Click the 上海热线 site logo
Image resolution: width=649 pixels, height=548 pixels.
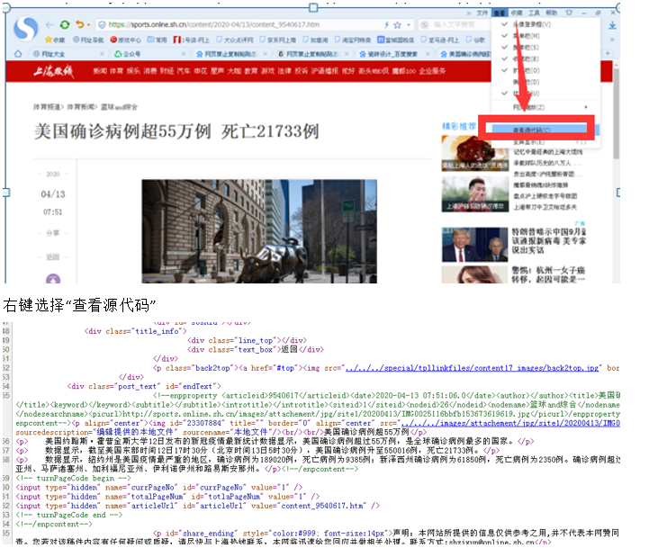pos(53,71)
